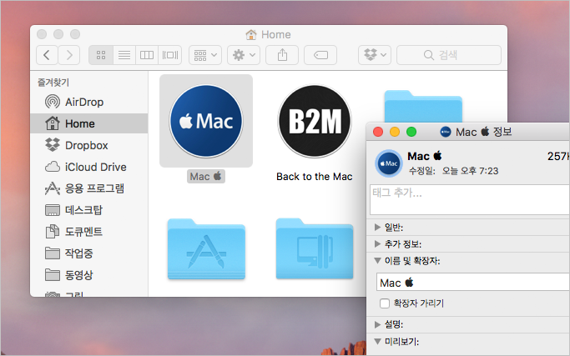Open 데스크탑 in the sidebar
The height and width of the screenshot is (356, 570).
pyautogui.click(x=89, y=210)
